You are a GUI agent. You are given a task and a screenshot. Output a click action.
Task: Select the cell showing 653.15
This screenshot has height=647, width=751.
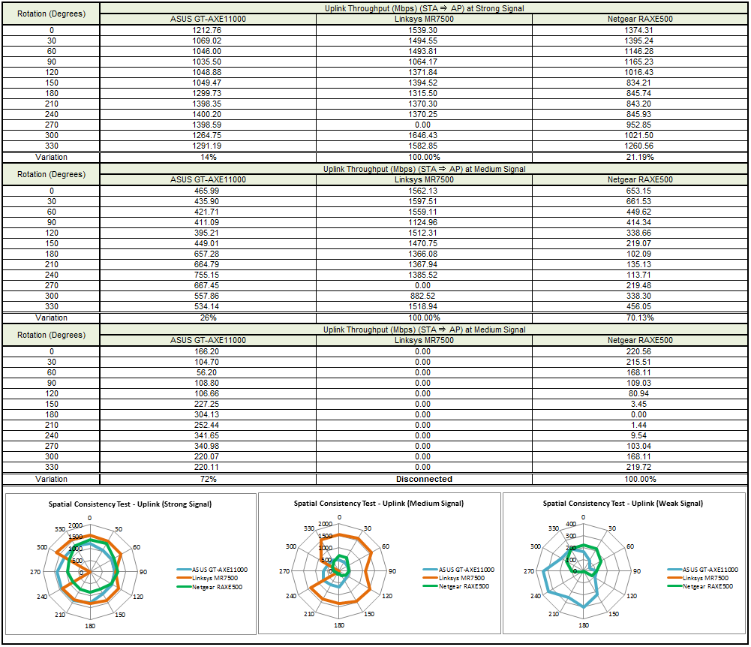pyautogui.click(x=639, y=191)
